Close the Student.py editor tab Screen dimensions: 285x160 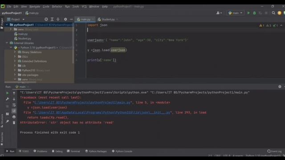pyautogui.click(x=117, y=19)
